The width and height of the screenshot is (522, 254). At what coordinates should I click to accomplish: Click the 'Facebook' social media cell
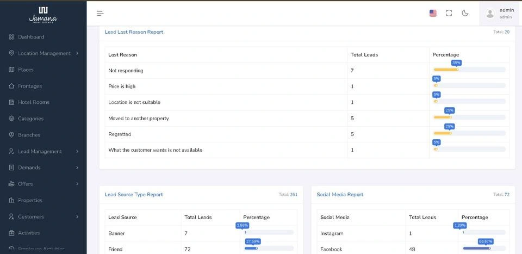(x=331, y=249)
